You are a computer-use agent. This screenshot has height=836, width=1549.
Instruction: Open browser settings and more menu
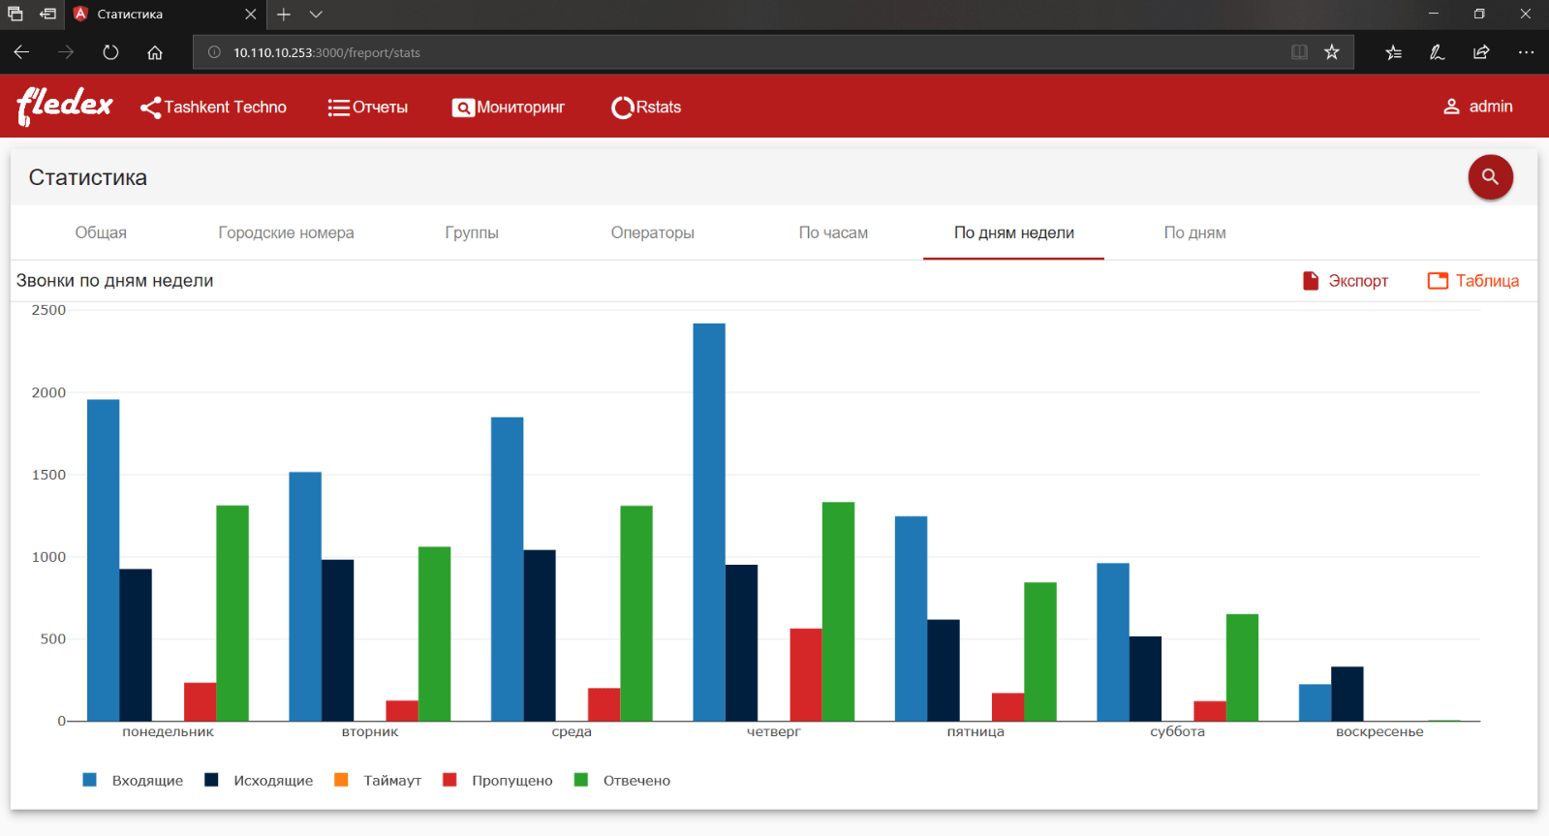point(1526,52)
